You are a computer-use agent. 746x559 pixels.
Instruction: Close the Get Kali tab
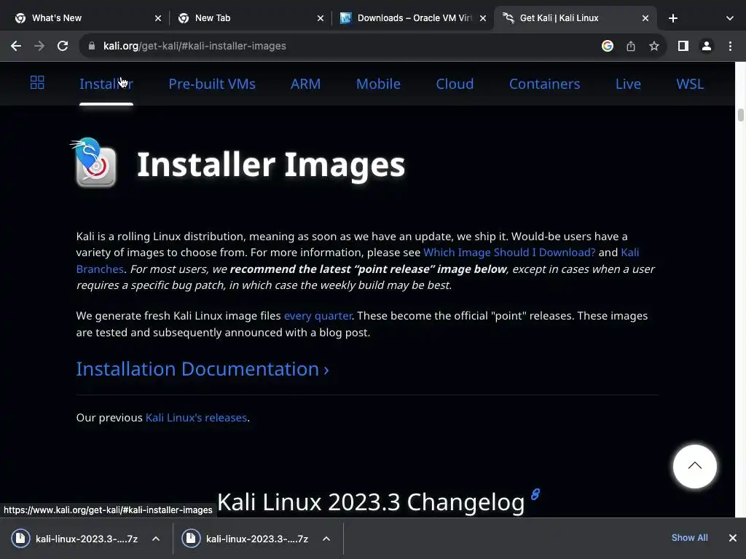[645, 18]
